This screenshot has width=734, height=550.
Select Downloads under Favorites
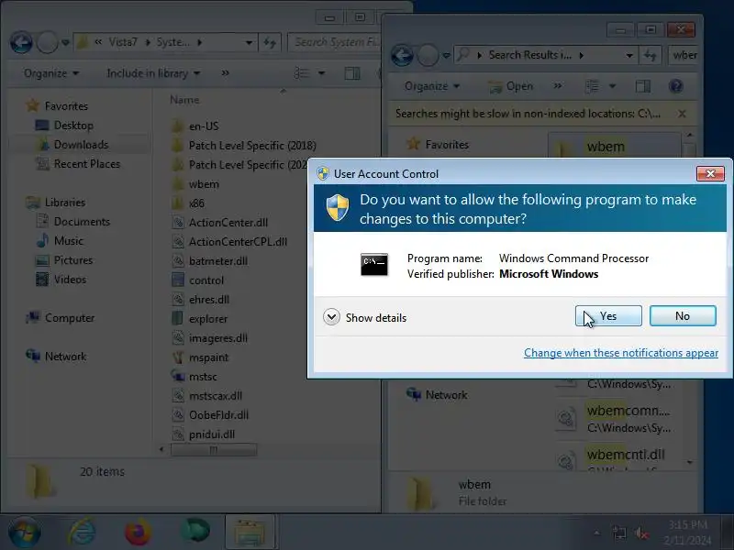72,145
